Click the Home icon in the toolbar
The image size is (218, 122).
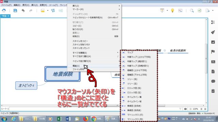(x=4, y=11)
